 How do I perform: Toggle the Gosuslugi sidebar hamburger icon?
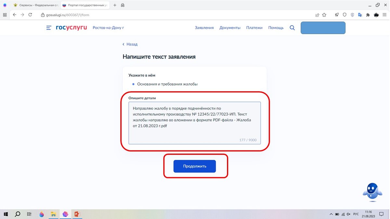pyautogui.click(x=48, y=28)
